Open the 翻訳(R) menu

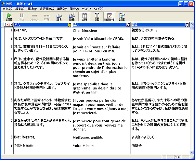click(x=32, y=9)
